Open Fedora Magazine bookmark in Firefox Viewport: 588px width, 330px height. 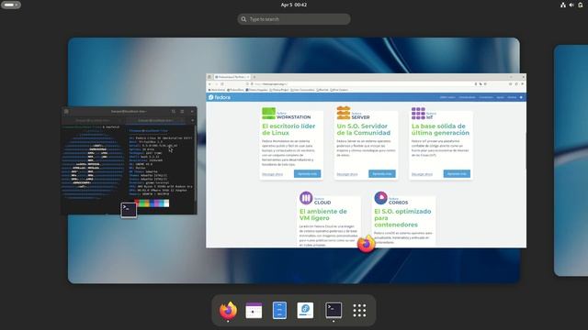[x=257, y=90]
